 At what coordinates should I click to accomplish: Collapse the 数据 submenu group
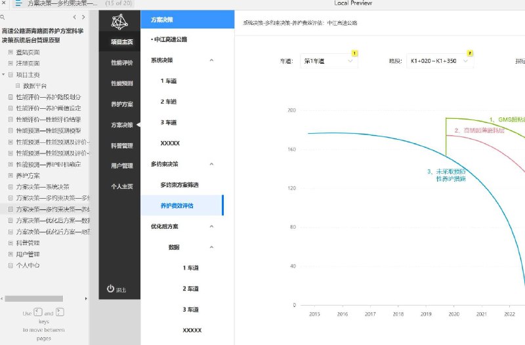(x=211, y=247)
